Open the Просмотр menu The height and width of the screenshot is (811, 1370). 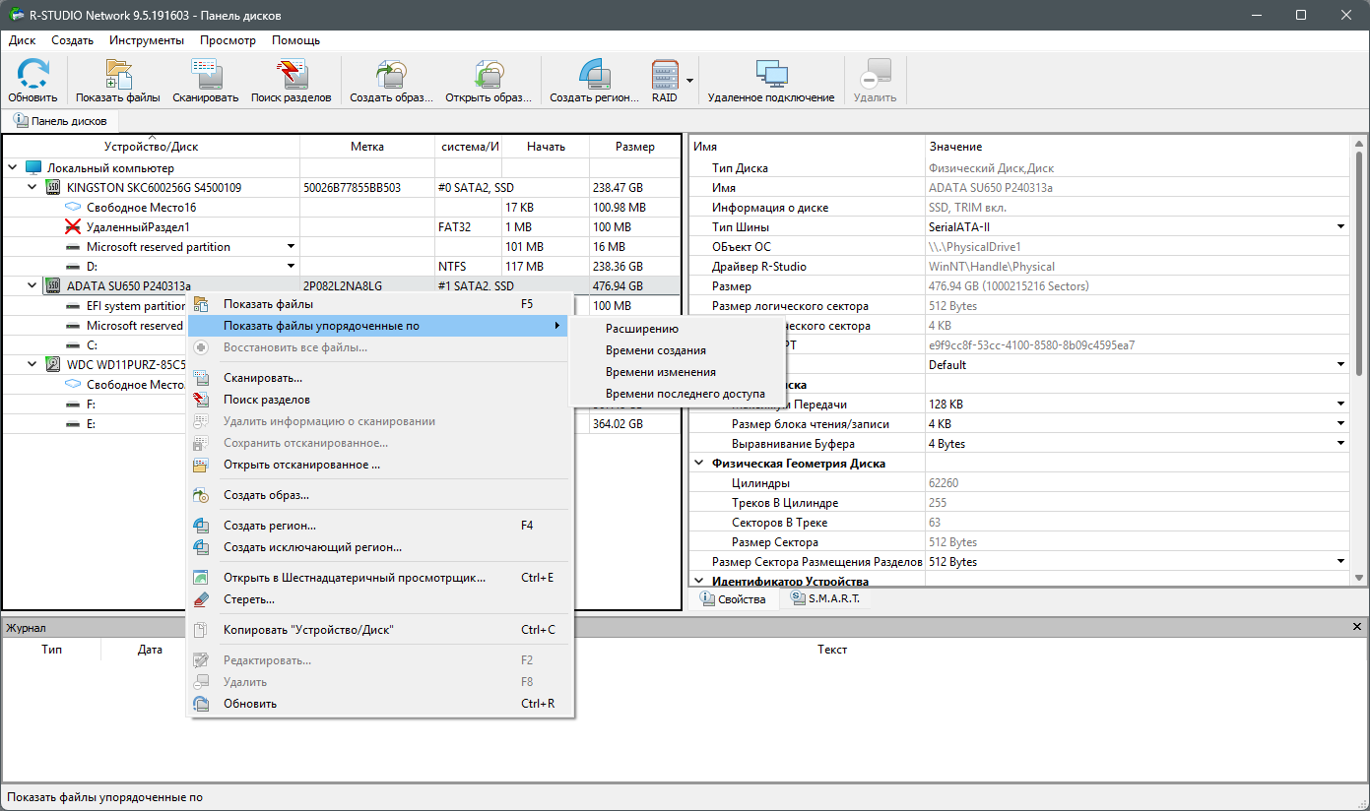pos(228,40)
